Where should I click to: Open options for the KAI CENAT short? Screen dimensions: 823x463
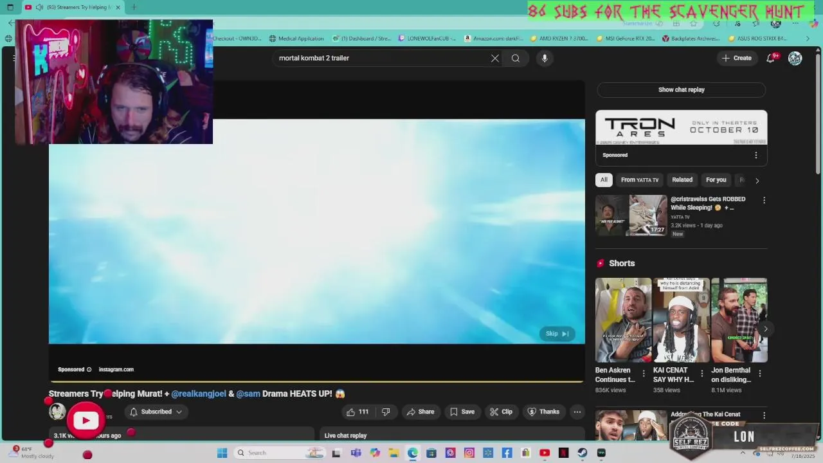[701, 374]
